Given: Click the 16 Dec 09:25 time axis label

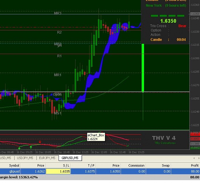Looking at the screenshot, I should [x=25, y=152].
